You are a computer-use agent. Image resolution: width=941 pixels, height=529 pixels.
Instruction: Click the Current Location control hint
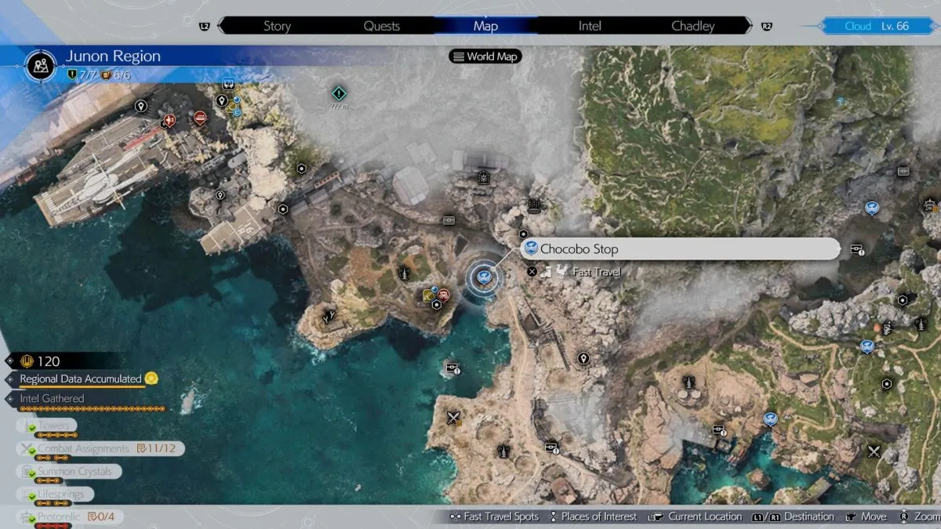coord(696,516)
